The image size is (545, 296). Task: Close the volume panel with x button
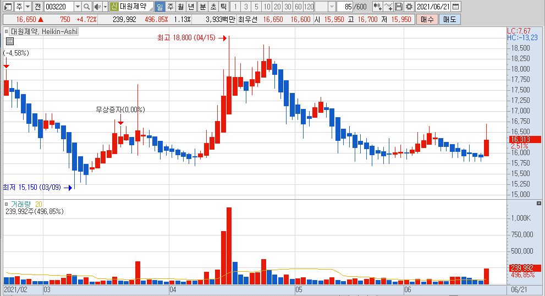tap(539, 203)
